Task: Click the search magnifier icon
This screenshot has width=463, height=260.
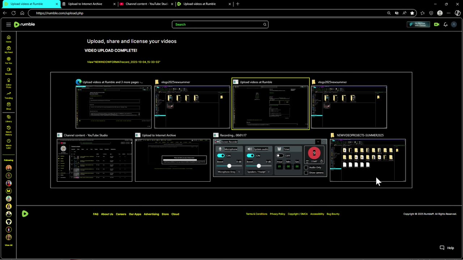Action: click(x=265, y=25)
